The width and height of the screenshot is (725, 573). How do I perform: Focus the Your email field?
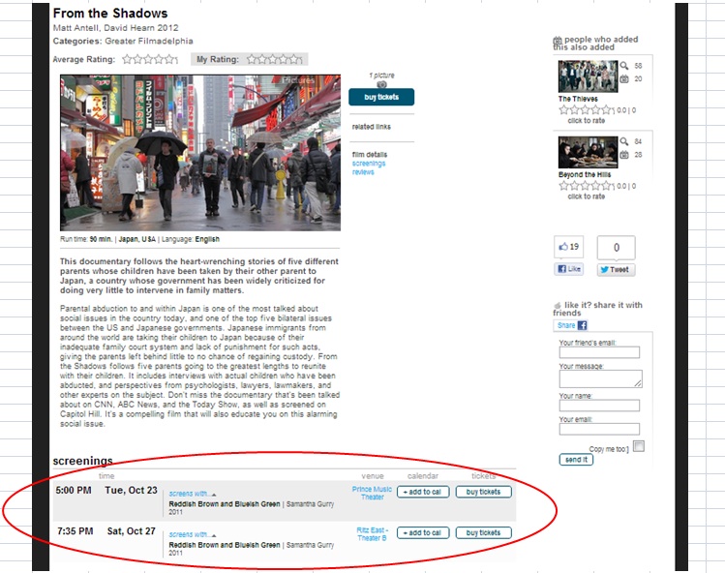(x=599, y=429)
